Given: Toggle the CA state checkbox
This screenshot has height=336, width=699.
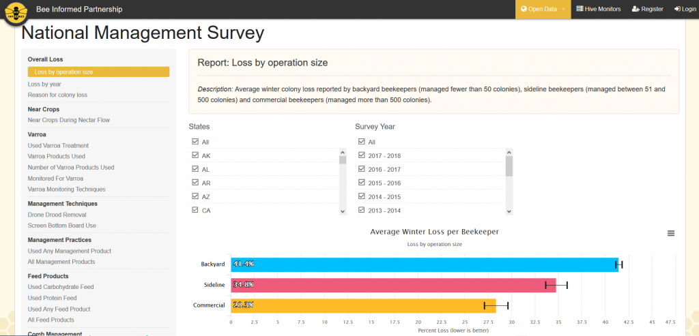Looking at the screenshot, I should point(195,211).
